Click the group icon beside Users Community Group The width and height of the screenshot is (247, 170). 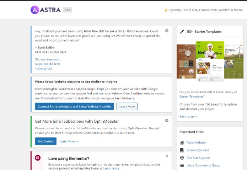point(182,165)
